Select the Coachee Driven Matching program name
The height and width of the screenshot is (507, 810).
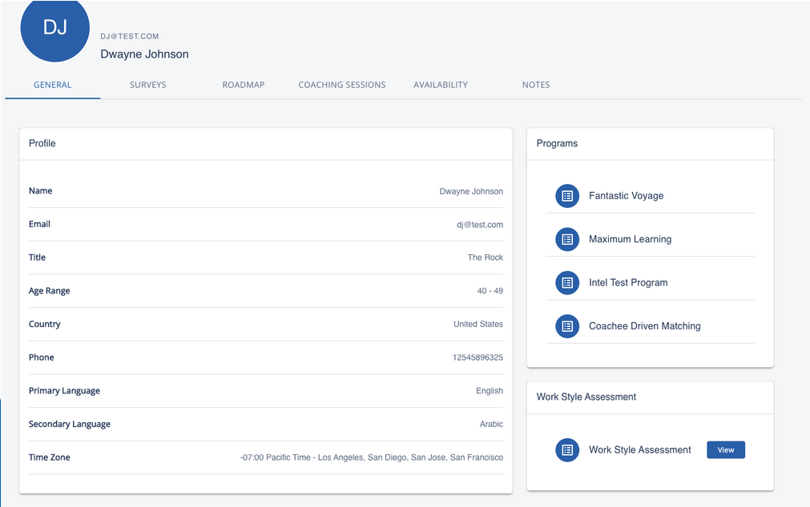[x=644, y=326]
